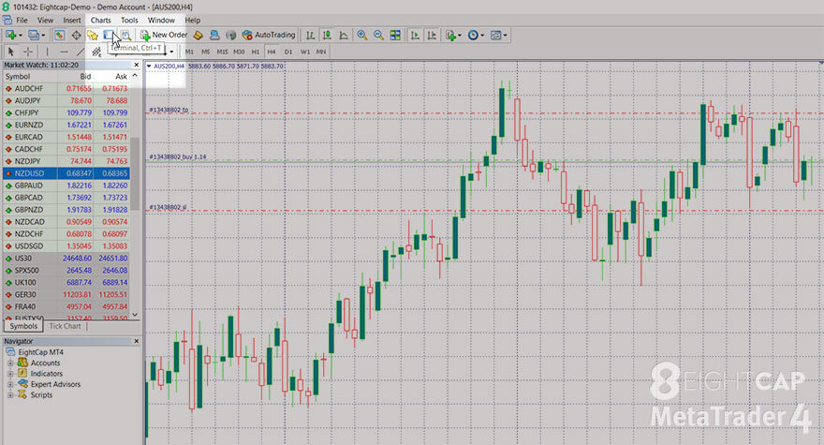The width and height of the screenshot is (824, 445).
Task: Open the Strategy Tester magnifier icon
Action: pos(125,36)
